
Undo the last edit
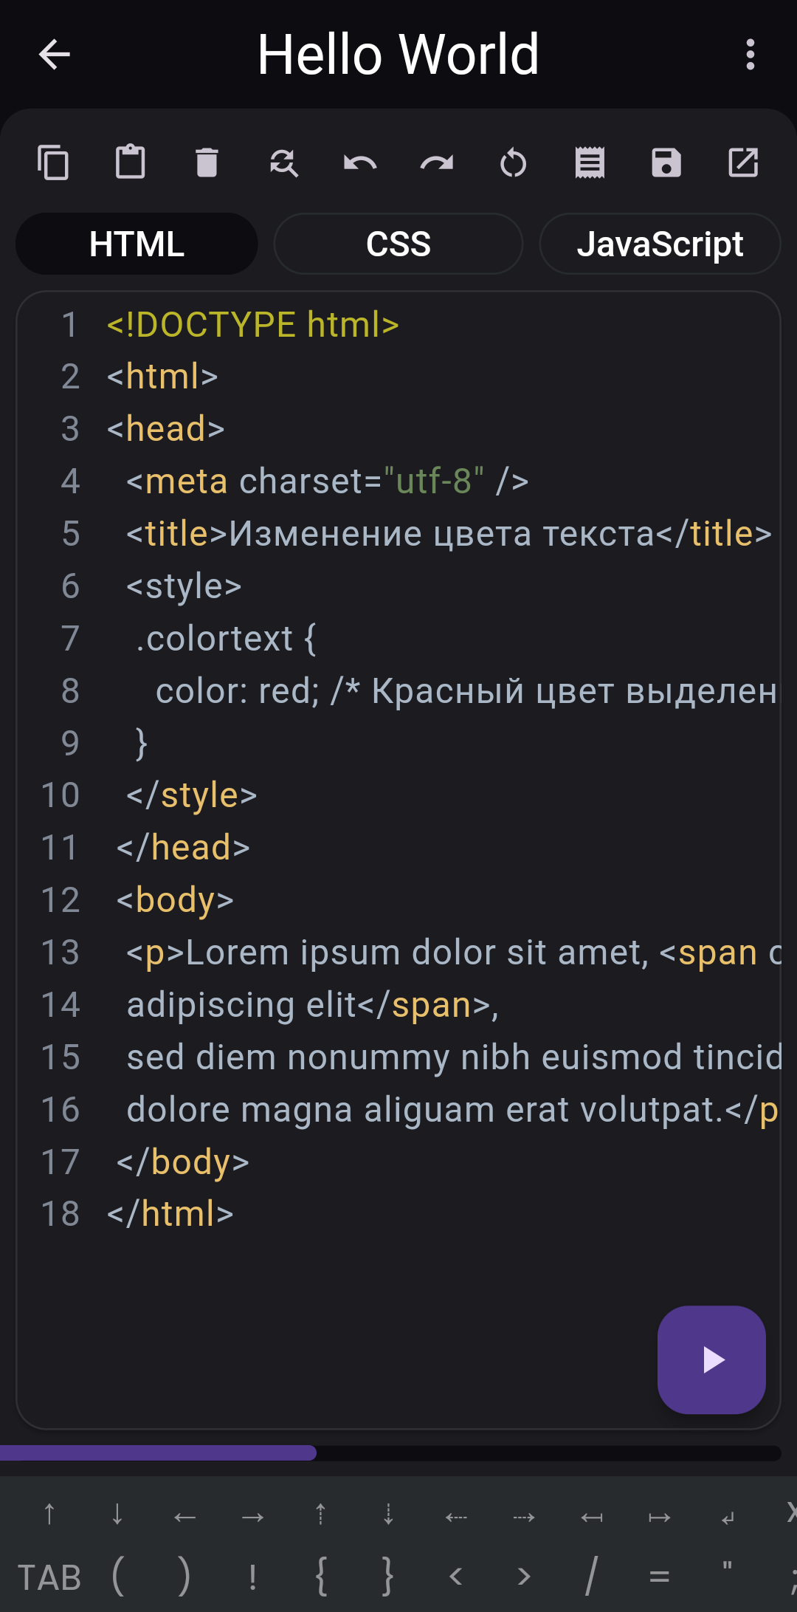tap(360, 162)
